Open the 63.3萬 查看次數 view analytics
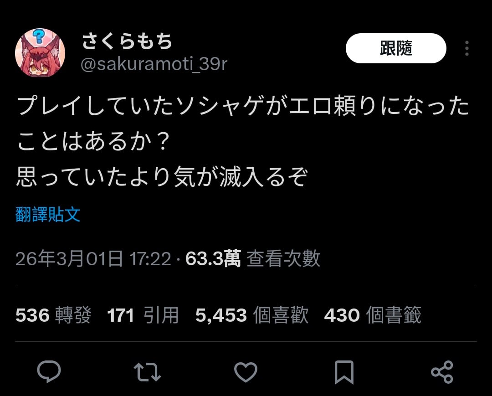 253,259
